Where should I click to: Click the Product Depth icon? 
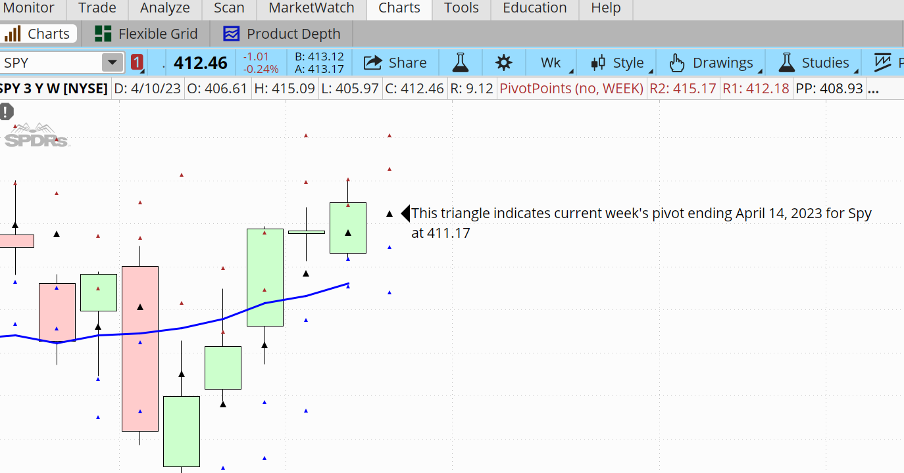[x=231, y=34]
